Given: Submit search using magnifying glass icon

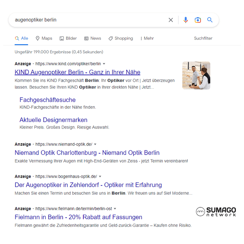Looking at the screenshot, I should coord(210,20).
